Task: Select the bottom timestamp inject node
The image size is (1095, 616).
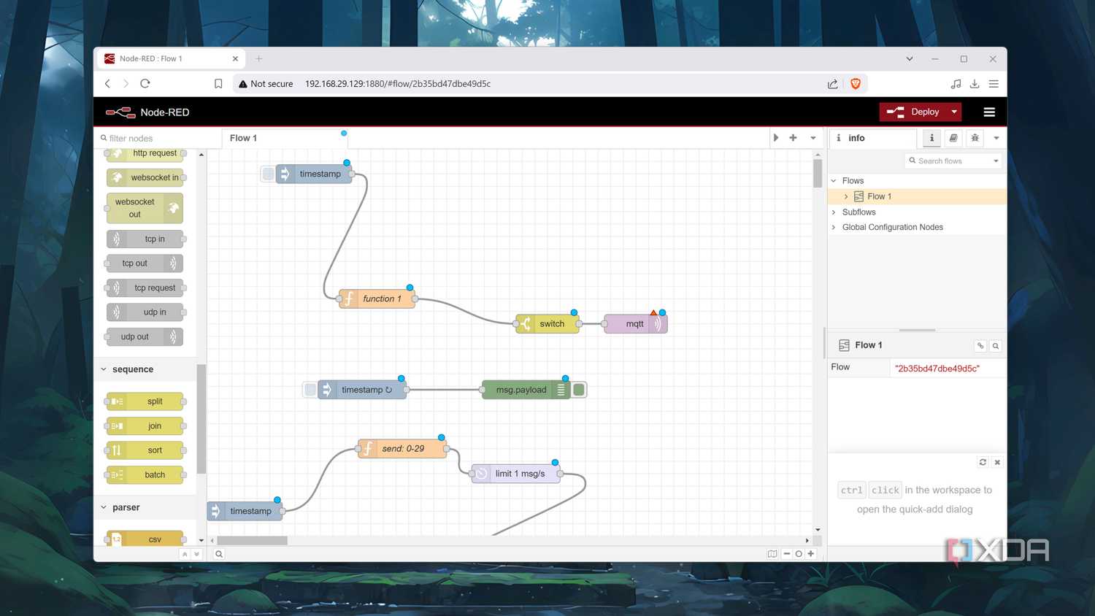Action: [x=245, y=511]
